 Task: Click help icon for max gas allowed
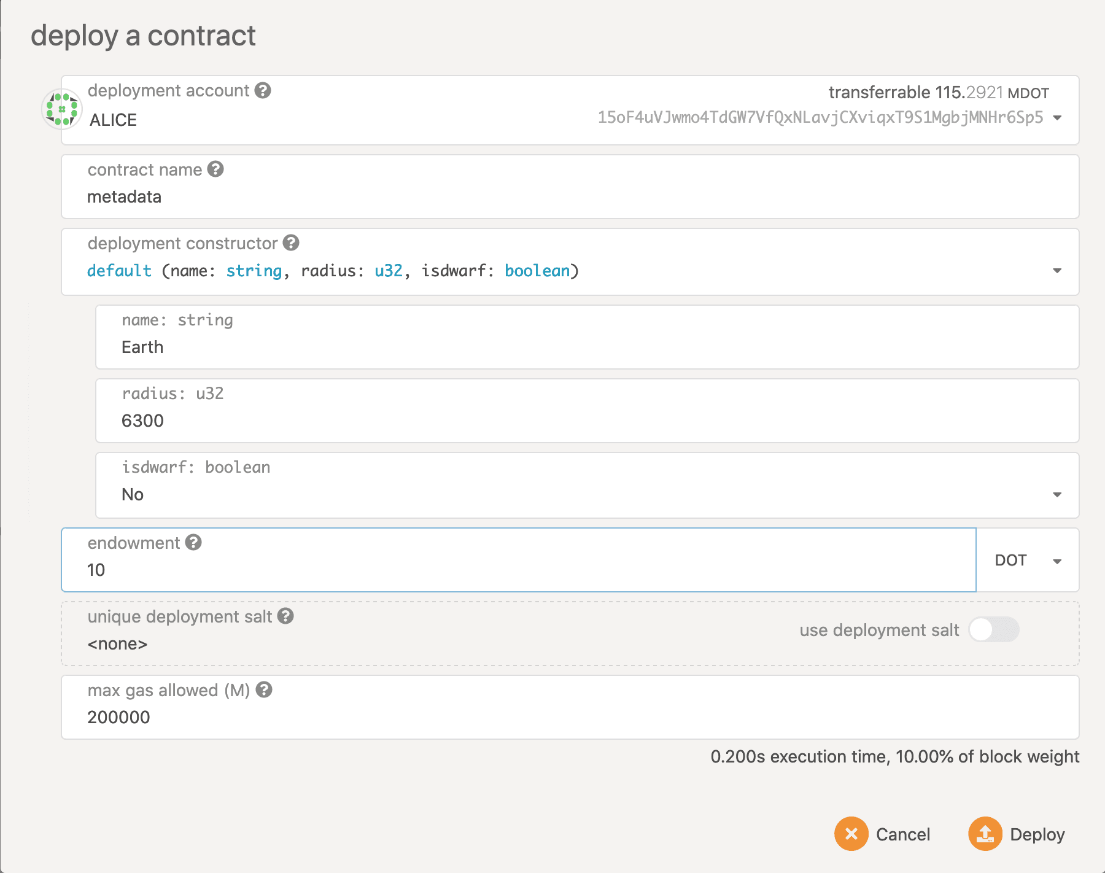click(264, 689)
